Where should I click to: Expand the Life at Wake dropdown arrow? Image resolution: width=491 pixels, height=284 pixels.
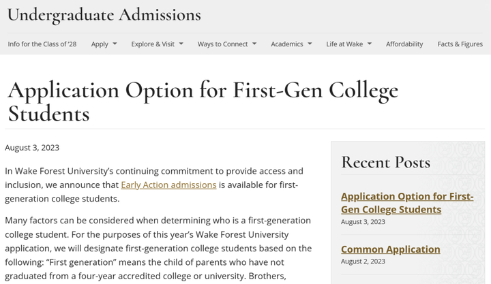370,44
